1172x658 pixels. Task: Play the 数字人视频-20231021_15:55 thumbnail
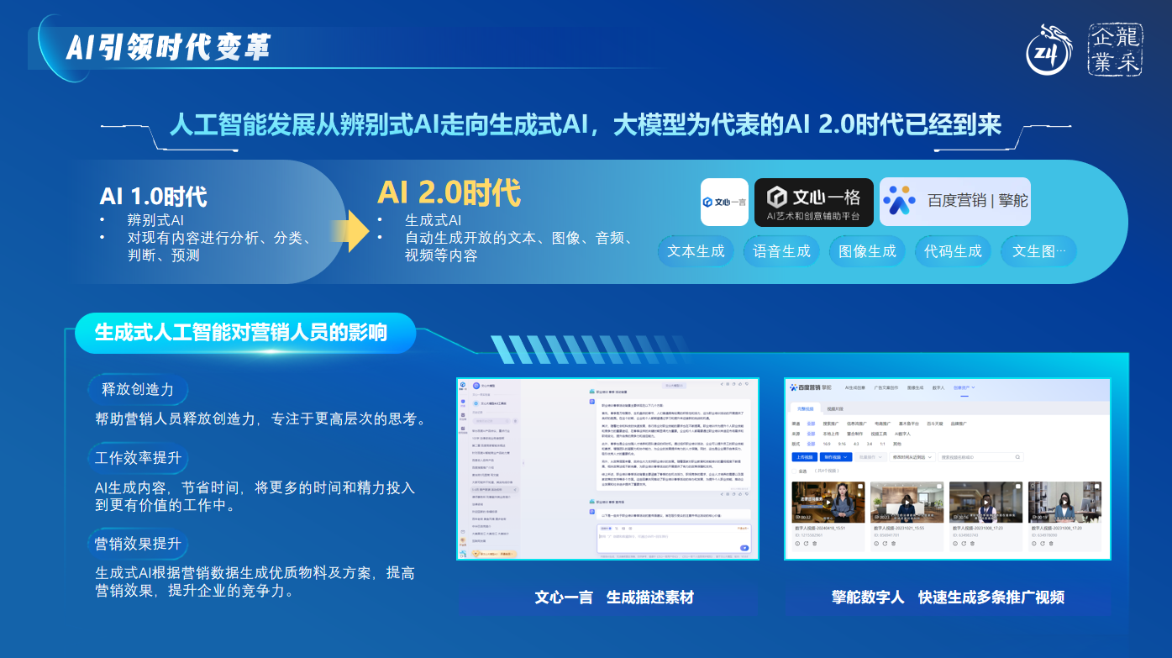[x=907, y=503]
